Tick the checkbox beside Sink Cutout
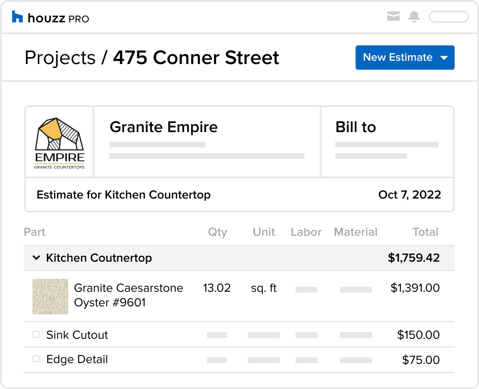The image size is (479, 389). (x=36, y=334)
